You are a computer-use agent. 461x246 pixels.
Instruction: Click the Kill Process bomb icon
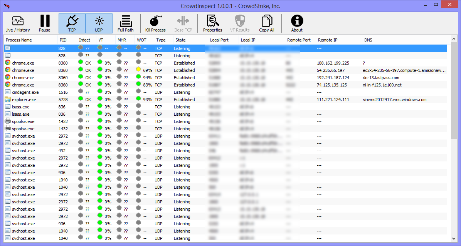coord(155,23)
